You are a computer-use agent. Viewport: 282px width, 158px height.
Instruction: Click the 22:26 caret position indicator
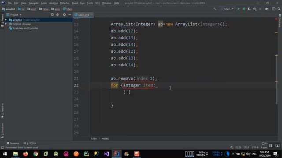238,147
